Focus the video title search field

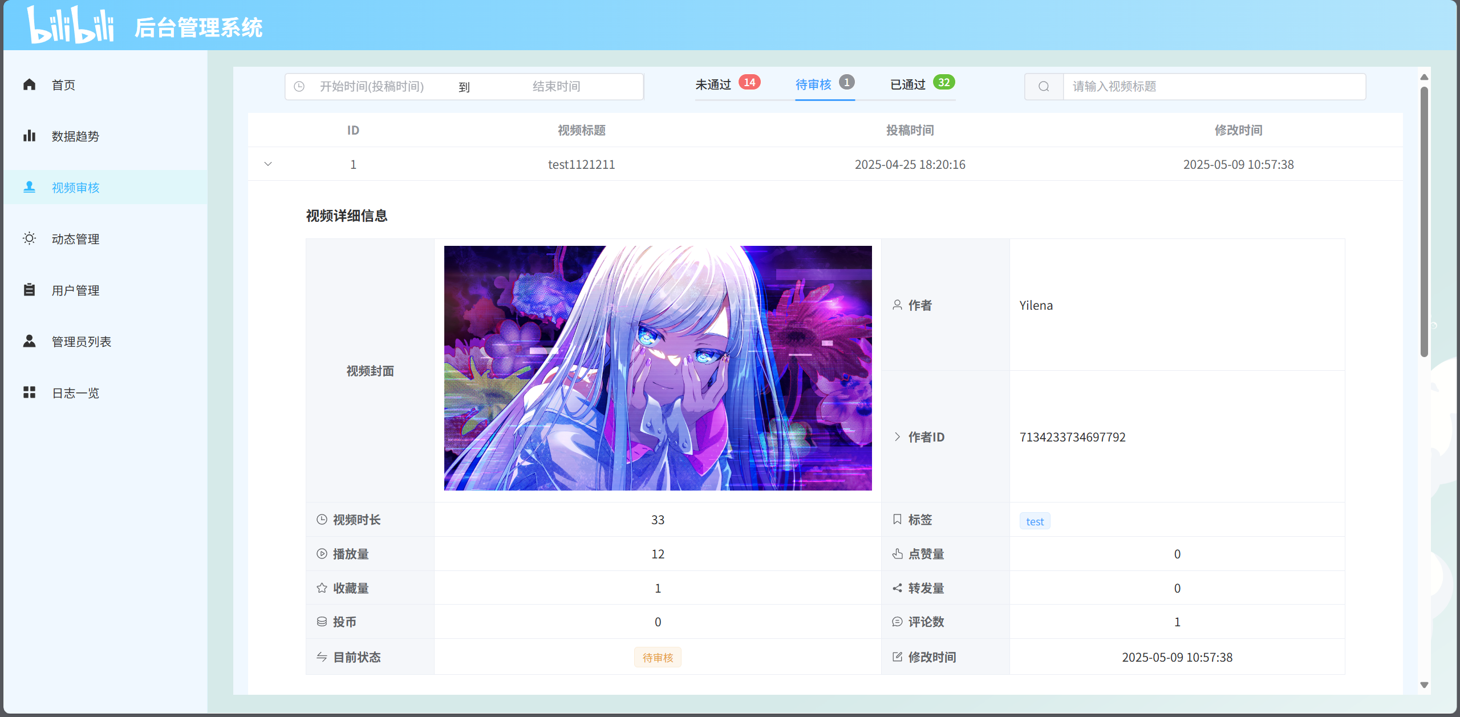[1214, 87]
